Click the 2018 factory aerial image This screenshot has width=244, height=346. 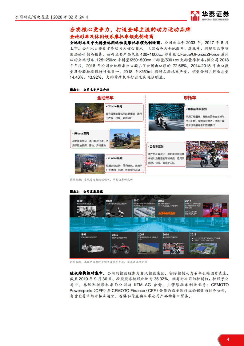(203, 249)
